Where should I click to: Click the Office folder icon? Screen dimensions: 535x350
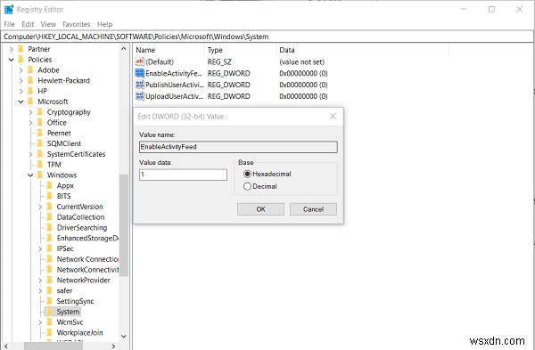40,122
